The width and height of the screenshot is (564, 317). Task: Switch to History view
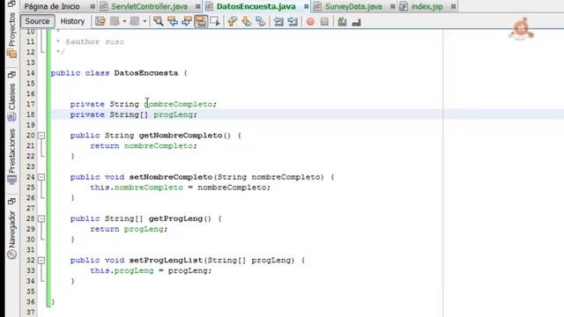pos(72,21)
